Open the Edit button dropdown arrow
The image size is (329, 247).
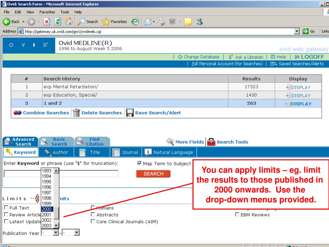[x=180, y=22]
